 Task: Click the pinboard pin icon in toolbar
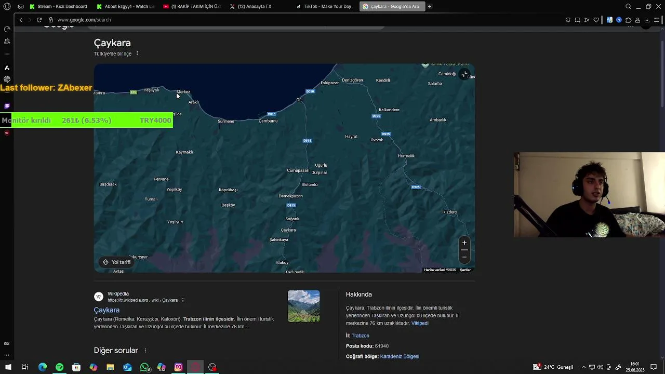point(568,20)
